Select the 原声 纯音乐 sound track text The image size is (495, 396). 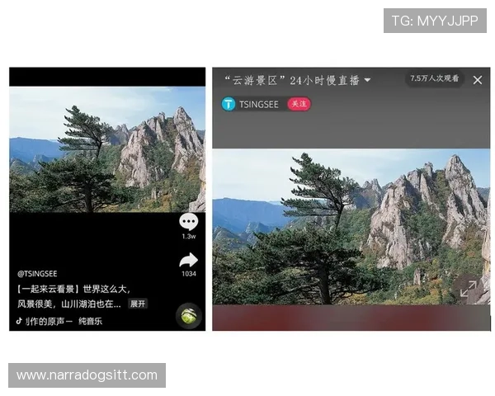[64, 322]
